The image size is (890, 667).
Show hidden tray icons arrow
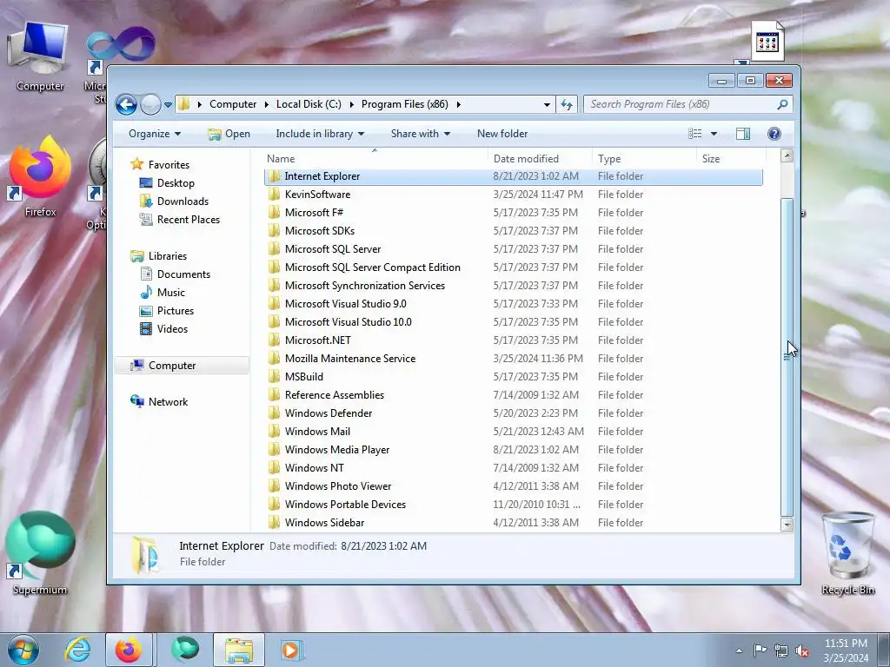(739, 650)
